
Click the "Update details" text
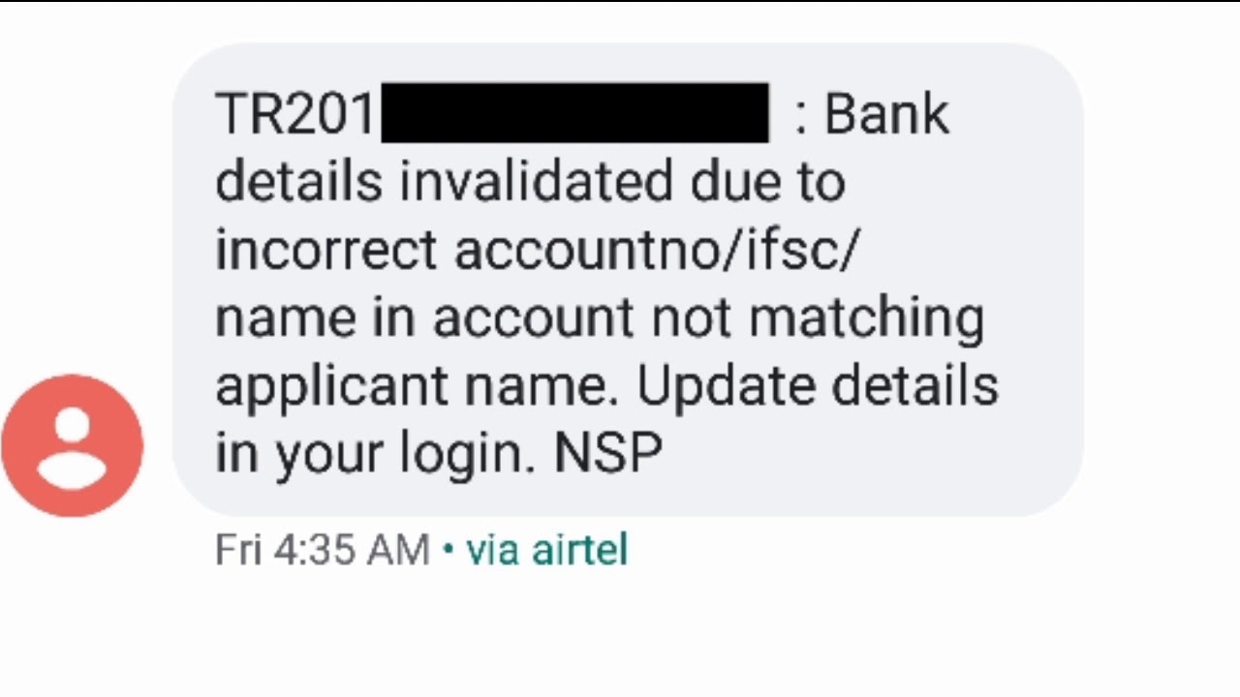(x=818, y=385)
